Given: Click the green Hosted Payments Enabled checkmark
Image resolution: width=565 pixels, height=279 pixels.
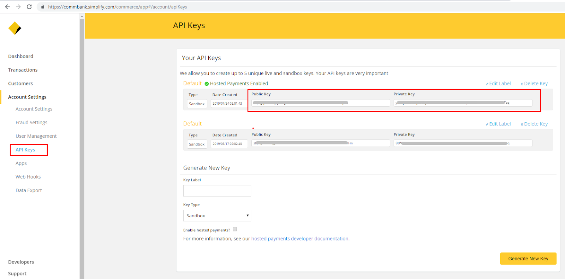Looking at the screenshot, I should 207,84.
